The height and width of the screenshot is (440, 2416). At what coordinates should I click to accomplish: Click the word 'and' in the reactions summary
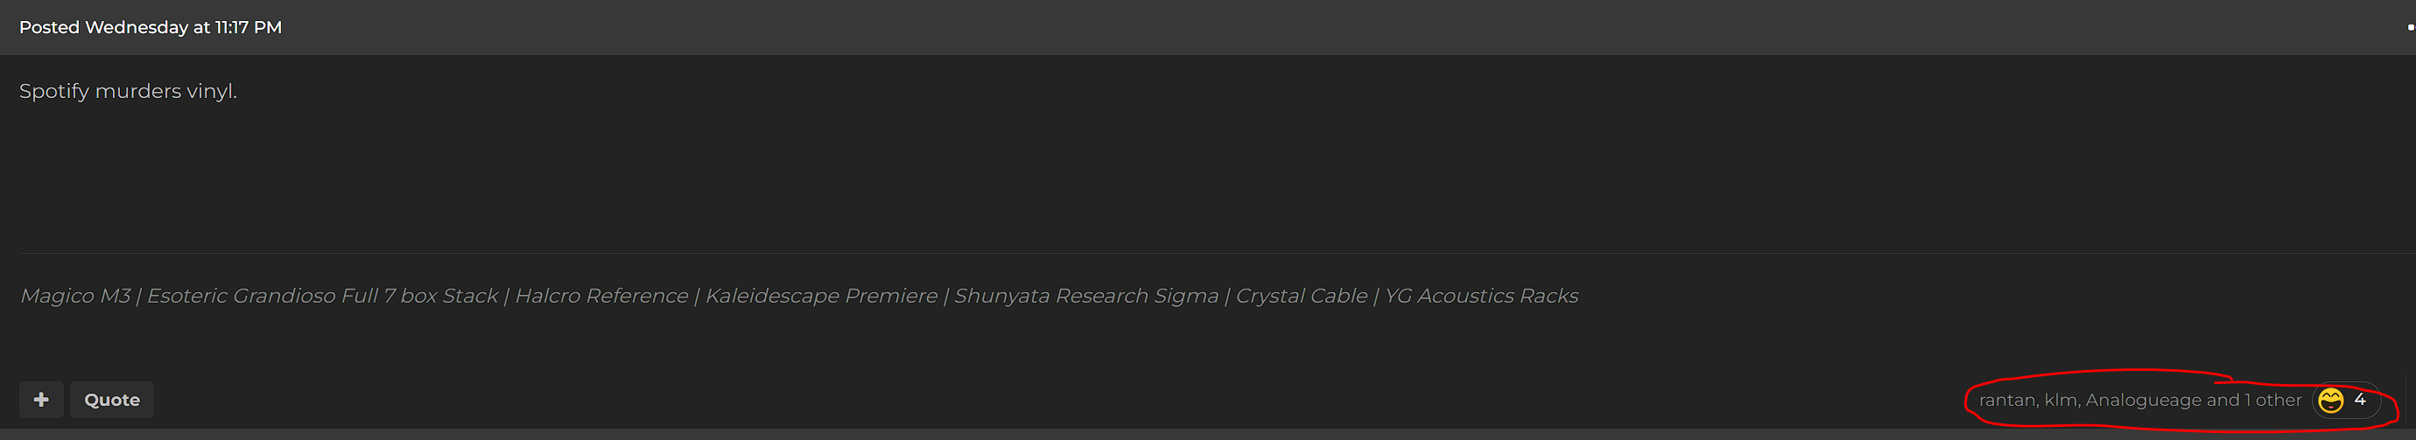click(2222, 401)
